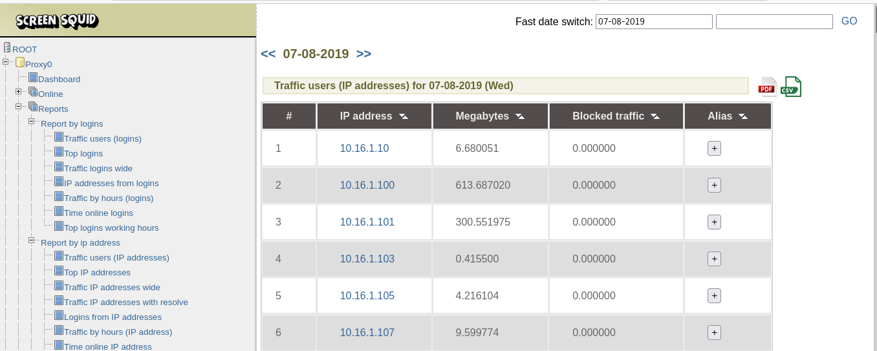Click the Dashboard icon in tree

tap(33, 78)
